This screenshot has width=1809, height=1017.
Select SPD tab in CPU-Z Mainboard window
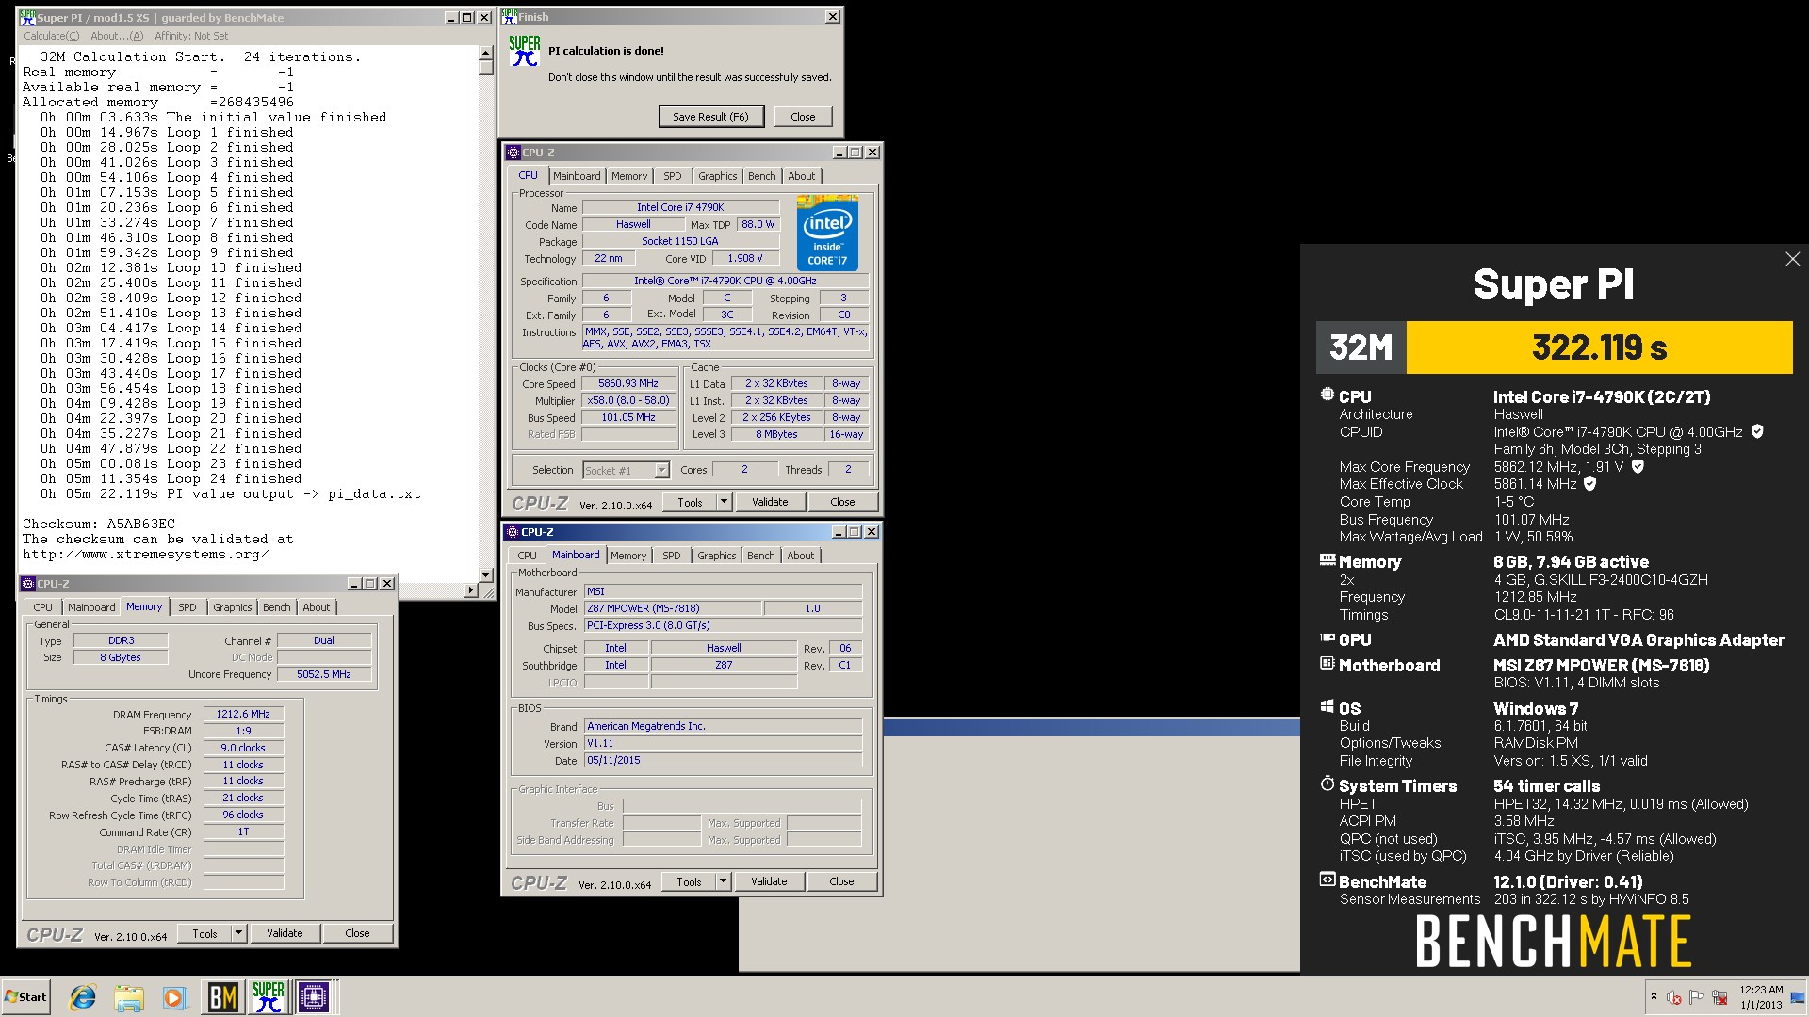coord(671,556)
